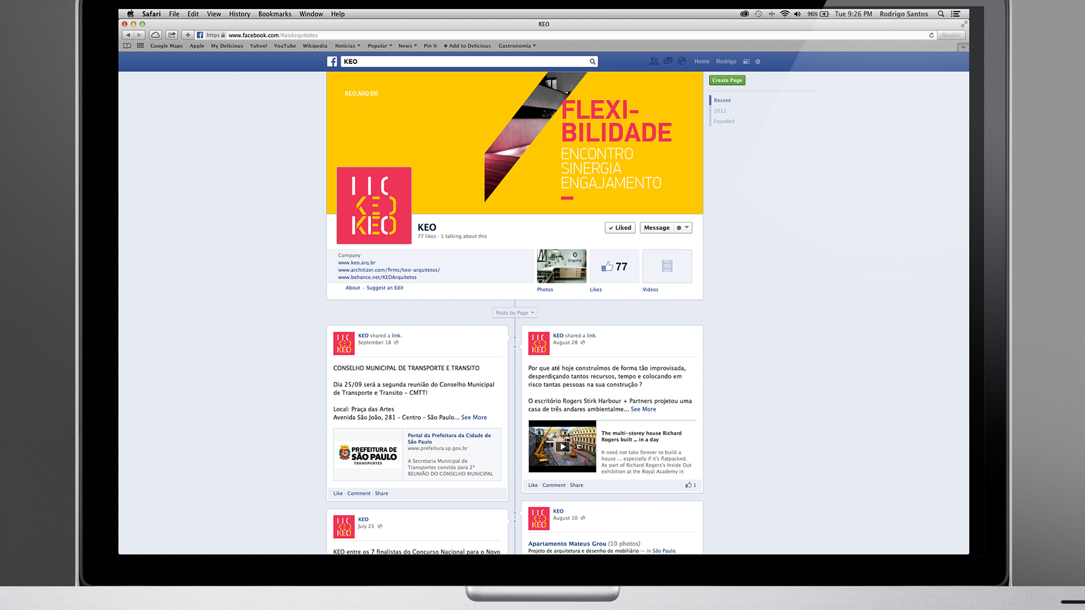Open the Edit menu
1085x610 pixels.
(193, 14)
